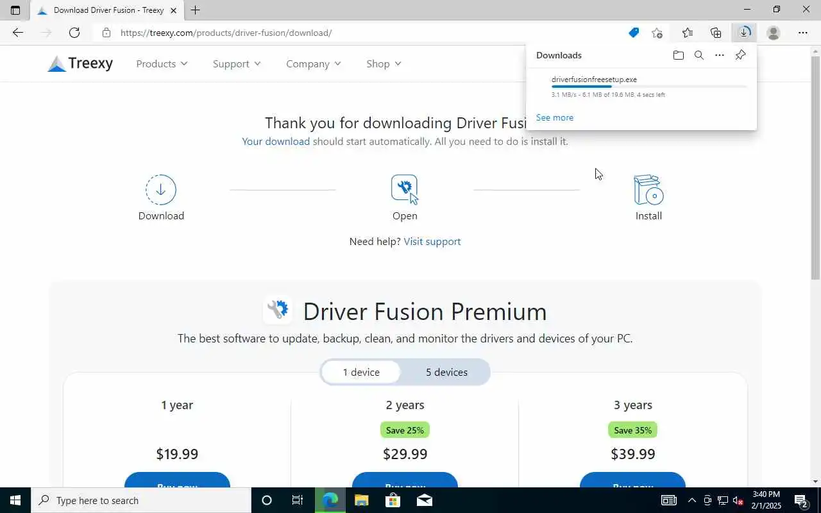
Task: Click the $29.99 price
Action: tap(405, 454)
